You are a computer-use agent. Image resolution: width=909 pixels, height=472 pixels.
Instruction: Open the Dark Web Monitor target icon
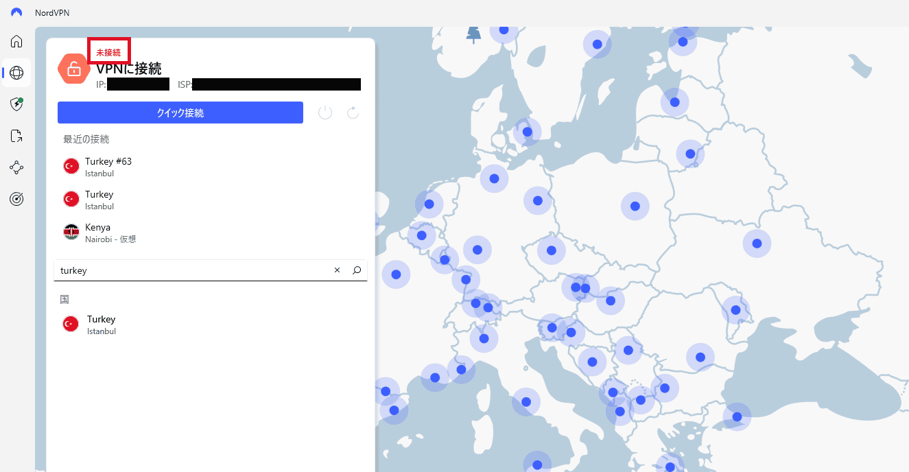pos(16,199)
